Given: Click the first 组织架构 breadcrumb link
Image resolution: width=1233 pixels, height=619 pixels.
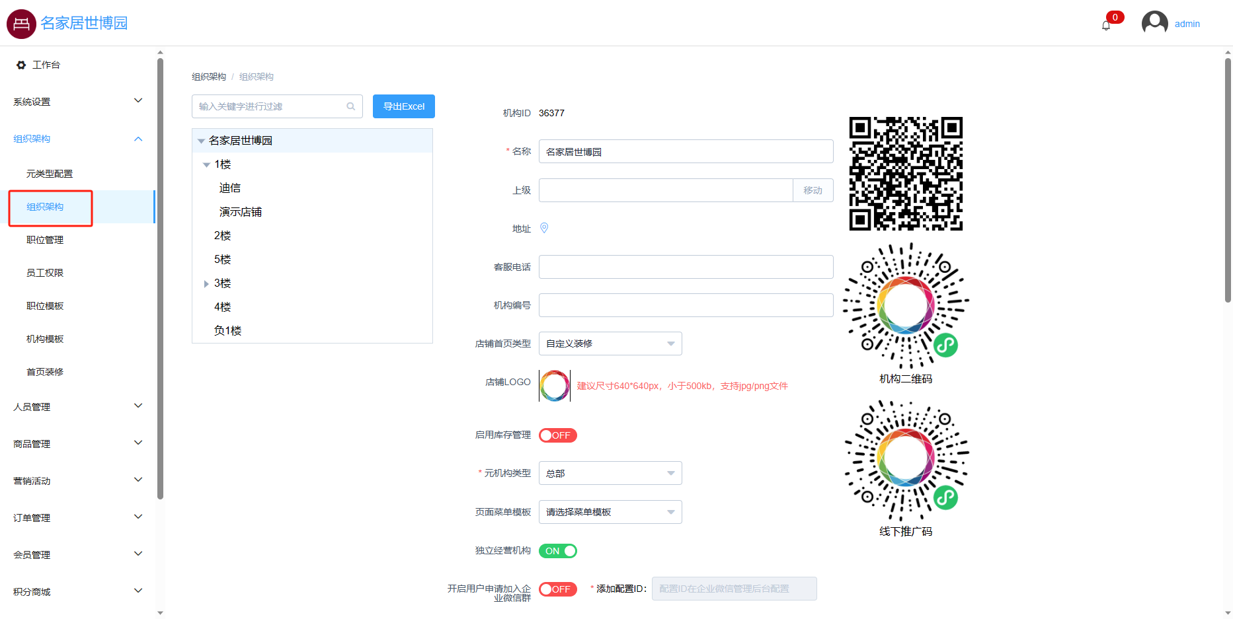Looking at the screenshot, I should [209, 77].
